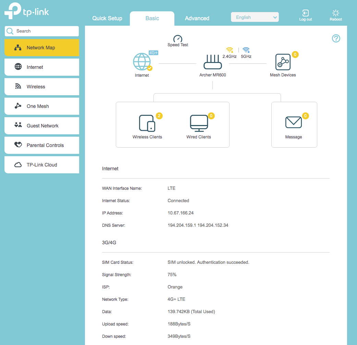Click the Log out button

305,15
